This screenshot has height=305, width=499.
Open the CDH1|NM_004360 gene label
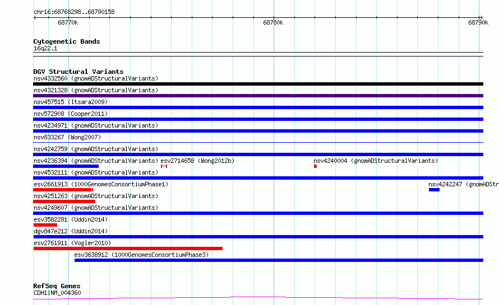point(57,293)
